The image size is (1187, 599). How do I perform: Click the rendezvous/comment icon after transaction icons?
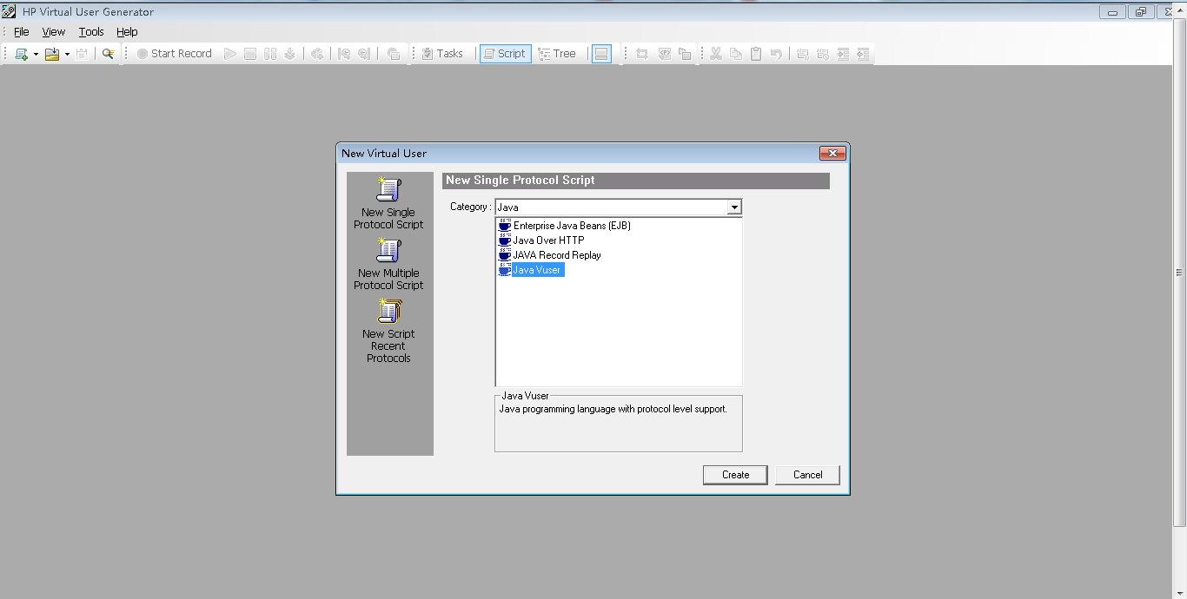coord(394,54)
